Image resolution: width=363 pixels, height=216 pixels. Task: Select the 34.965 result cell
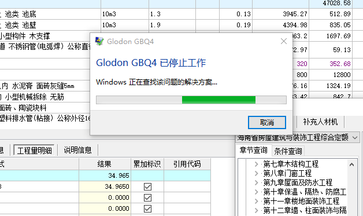pos(105,175)
